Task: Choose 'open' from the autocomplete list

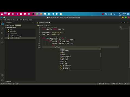Action: 80,49
